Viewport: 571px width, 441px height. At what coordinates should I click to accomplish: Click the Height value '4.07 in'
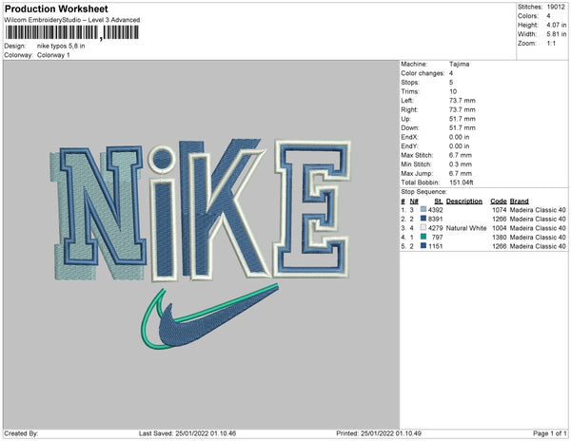[557, 25]
